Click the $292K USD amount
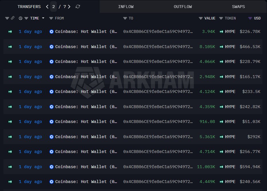The image size is (267, 191). [x=254, y=137]
